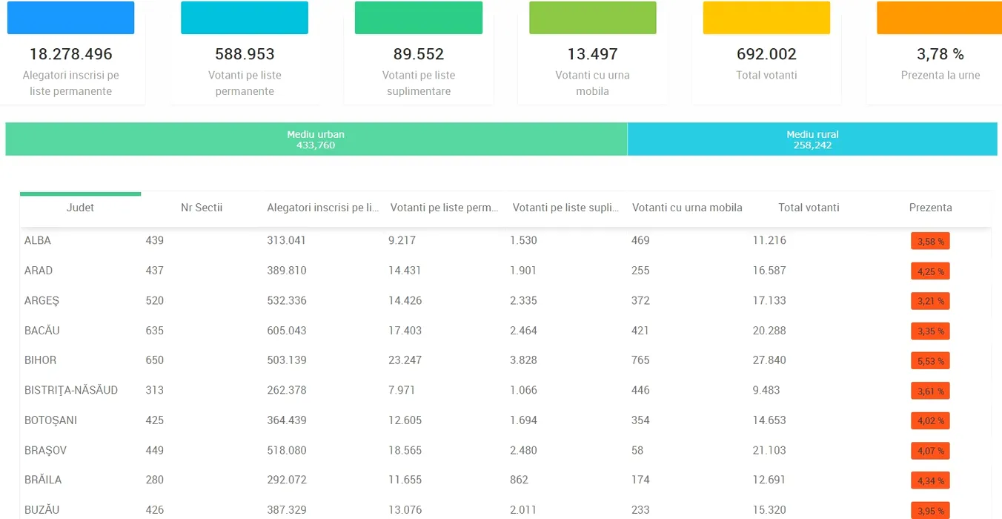Open the BOTOȘANI county row
The width and height of the screenshot is (1002, 519).
[x=50, y=420]
